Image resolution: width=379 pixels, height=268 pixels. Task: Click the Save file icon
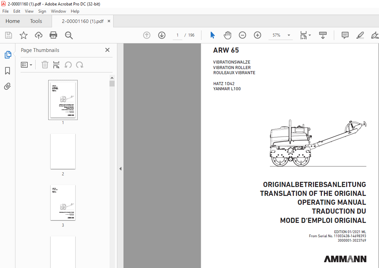pyautogui.click(x=9, y=35)
